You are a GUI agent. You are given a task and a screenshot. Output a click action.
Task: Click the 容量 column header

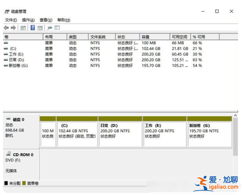[x=149, y=36]
